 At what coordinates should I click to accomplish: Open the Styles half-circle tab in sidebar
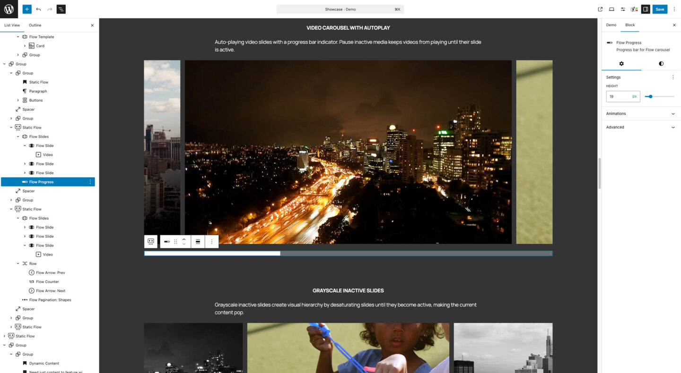(661, 64)
